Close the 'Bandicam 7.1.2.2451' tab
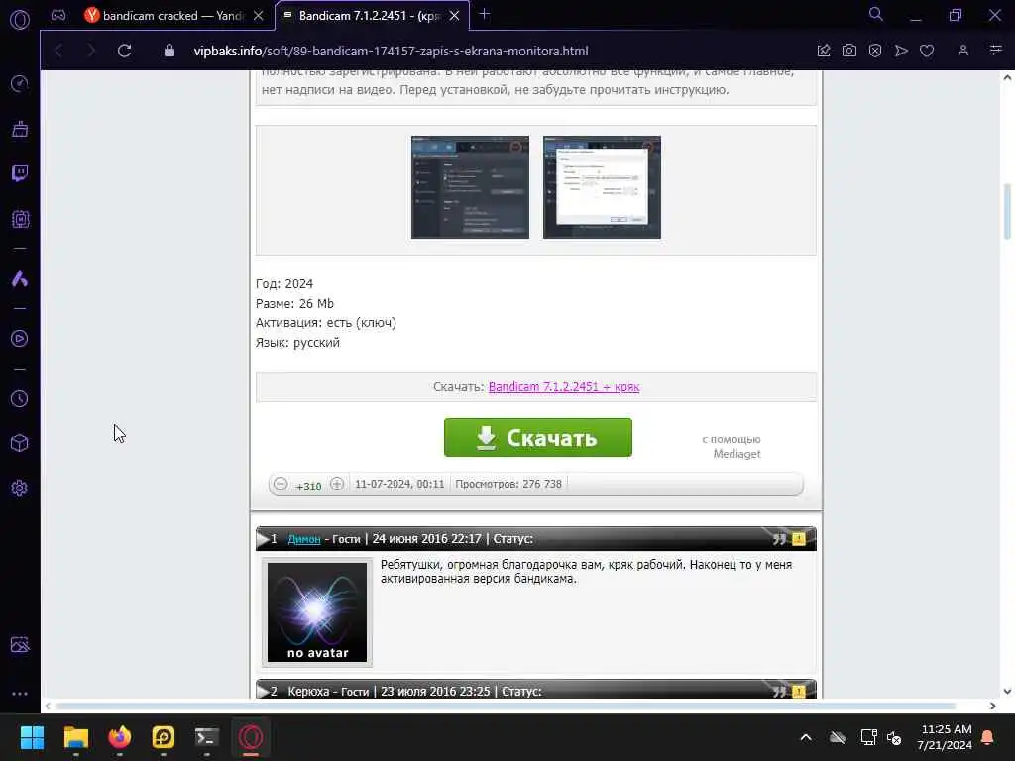The width and height of the screenshot is (1015, 761). (454, 16)
